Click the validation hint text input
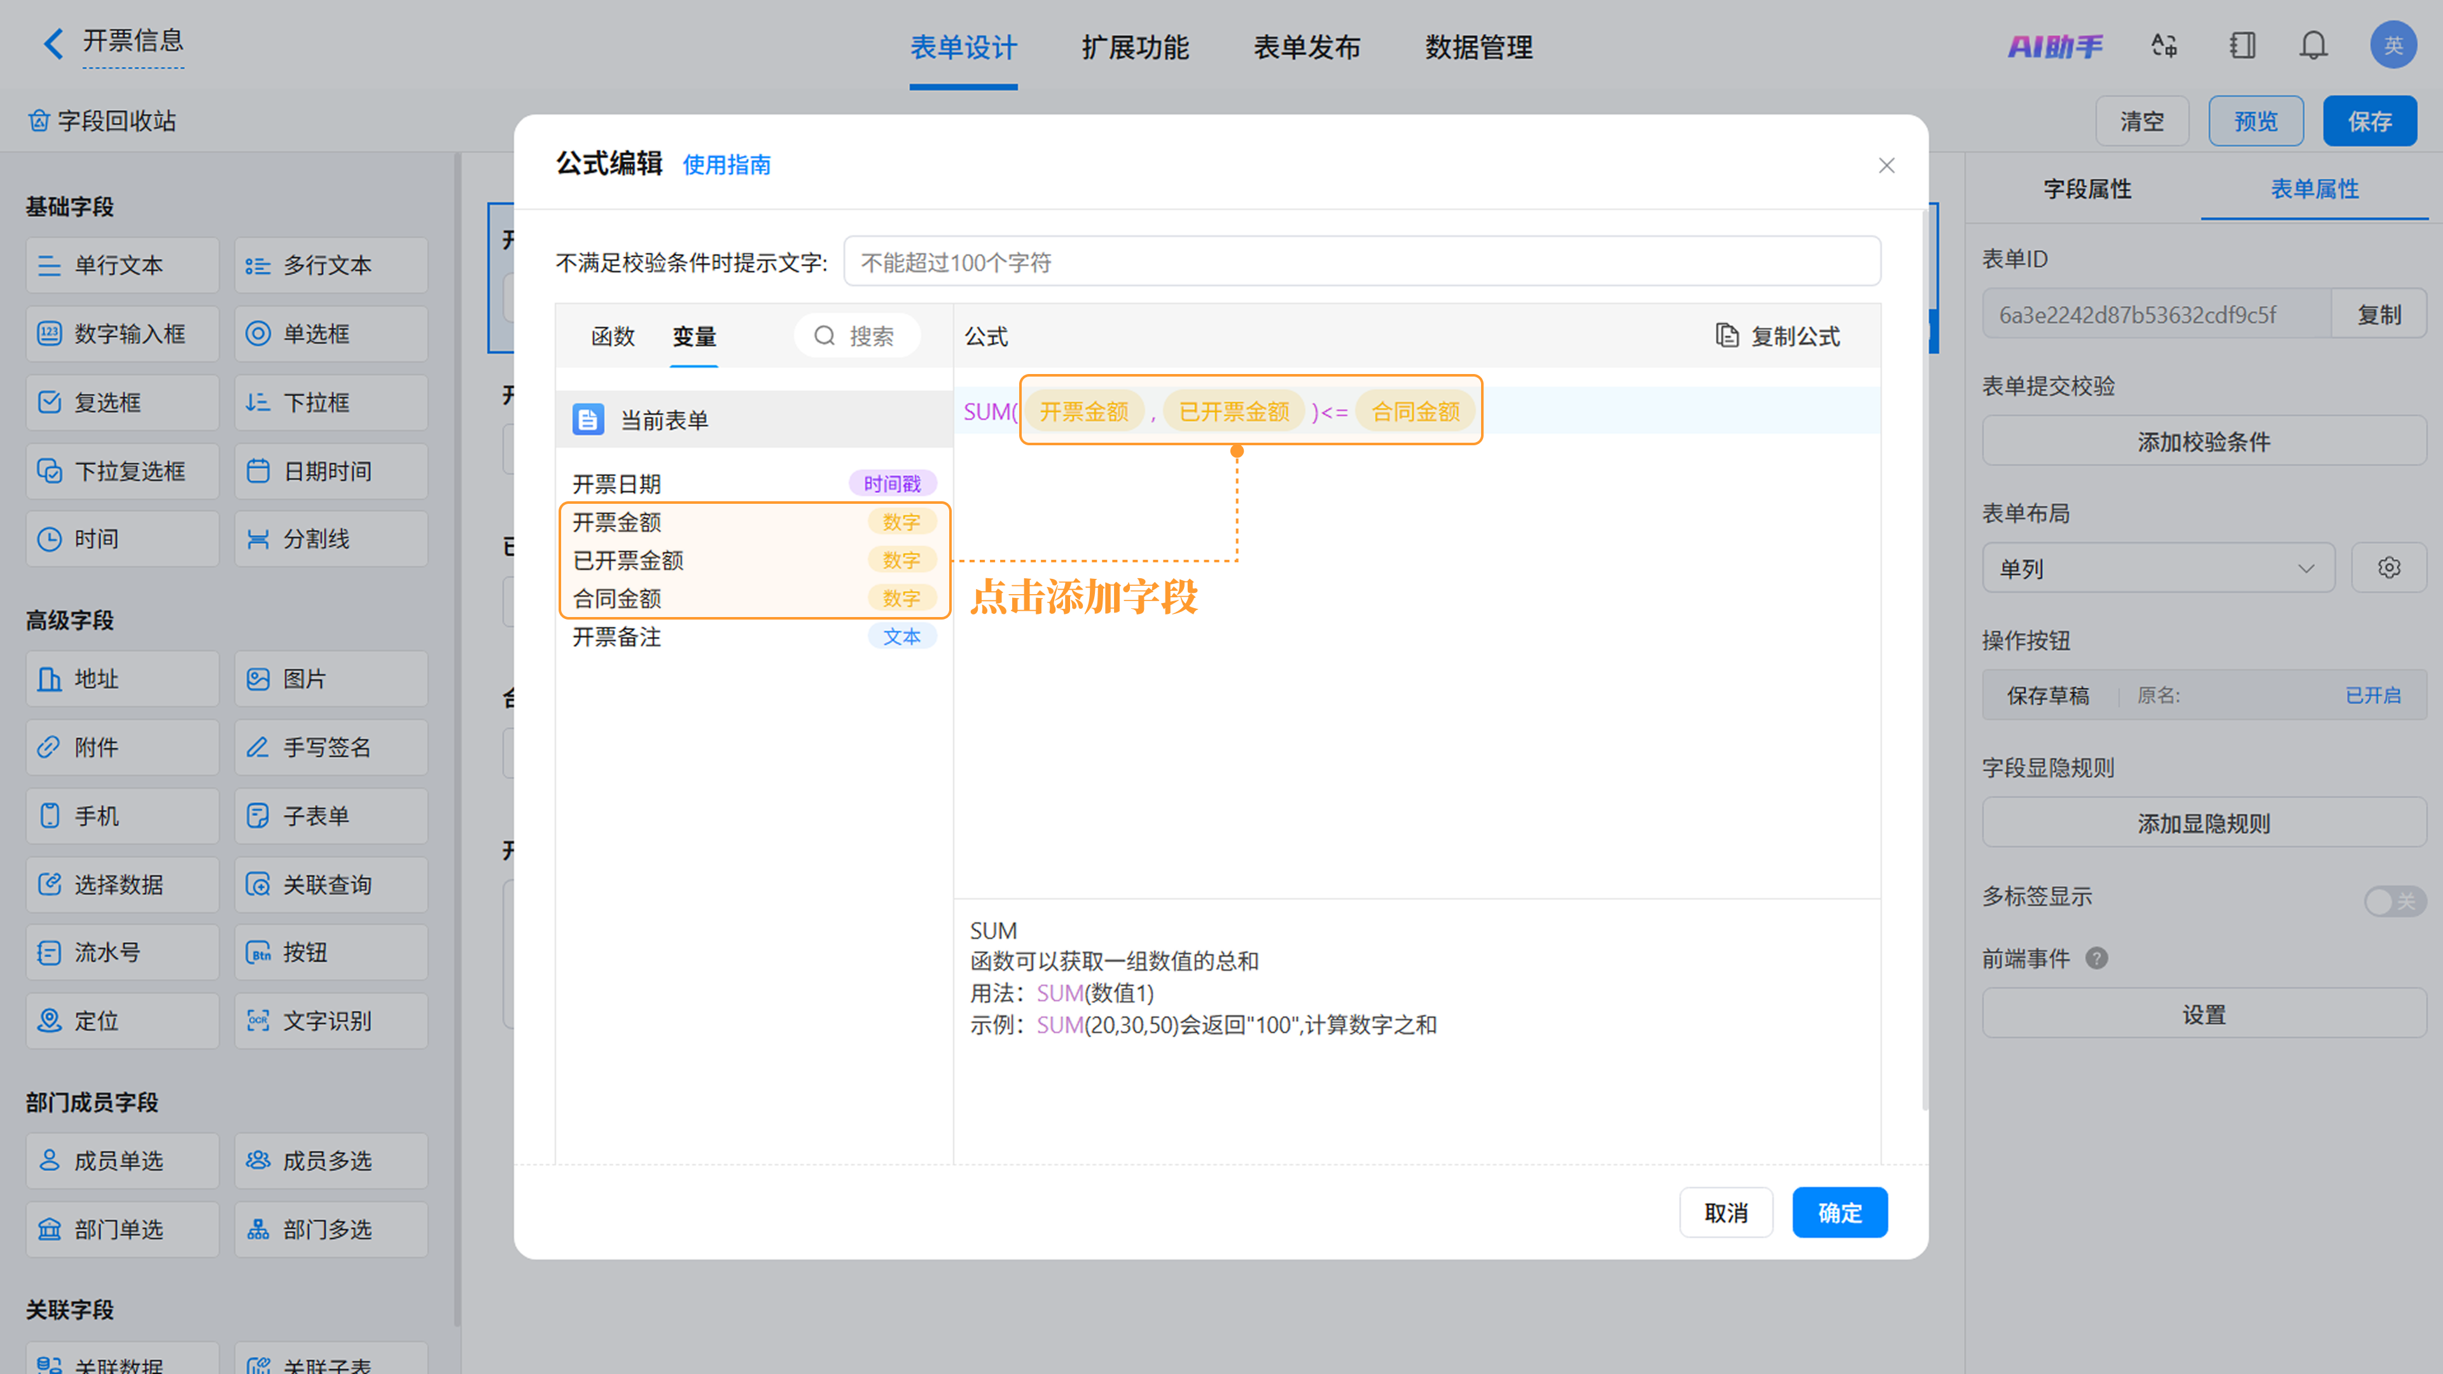The width and height of the screenshot is (2443, 1374). pyautogui.click(x=1362, y=261)
